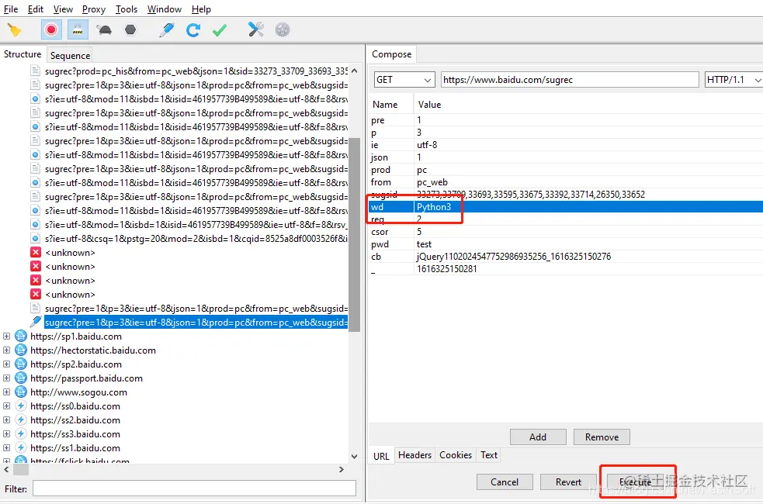Open the Help menu

pos(201,9)
